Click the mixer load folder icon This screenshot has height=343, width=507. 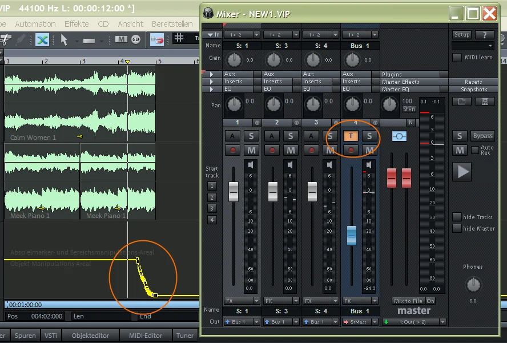pyautogui.click(x=460, y=102)
